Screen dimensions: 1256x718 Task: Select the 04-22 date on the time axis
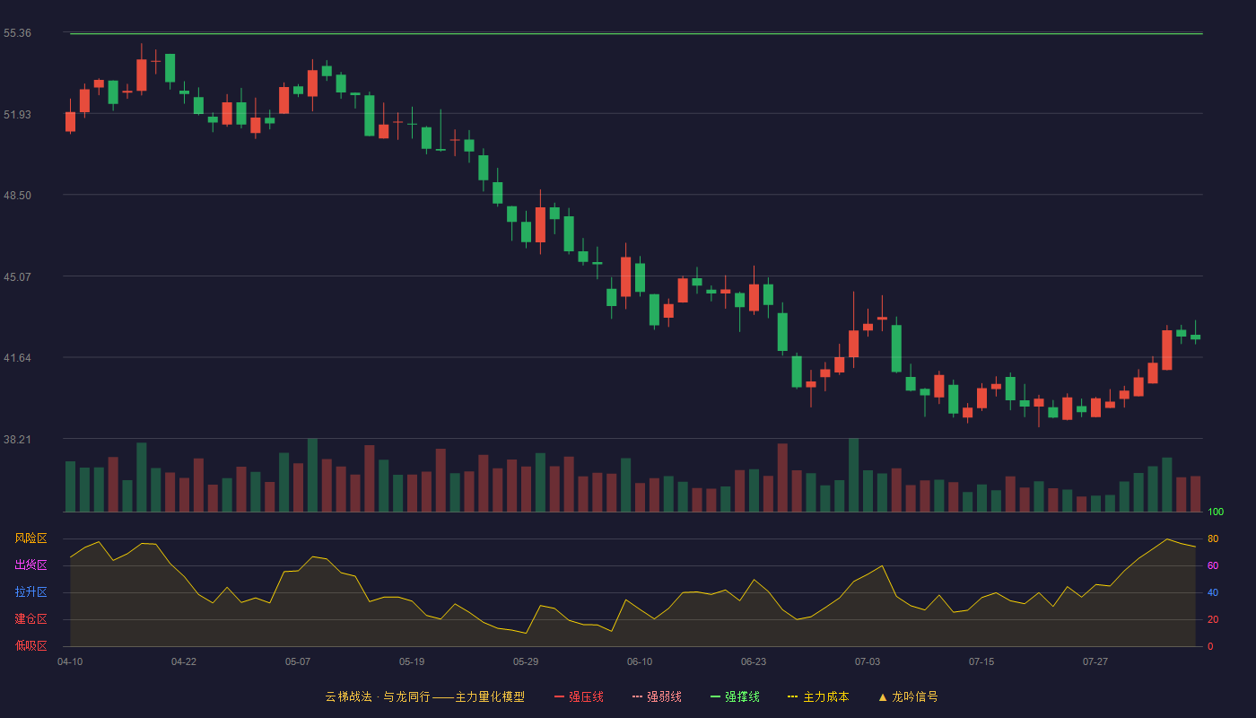[184, 661]
